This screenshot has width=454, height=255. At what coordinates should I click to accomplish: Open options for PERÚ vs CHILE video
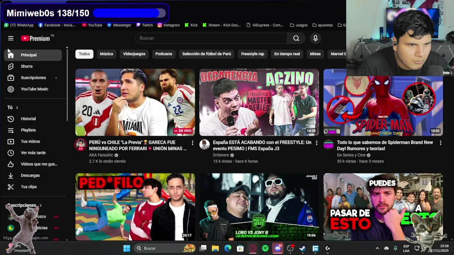tap(193, 143)
